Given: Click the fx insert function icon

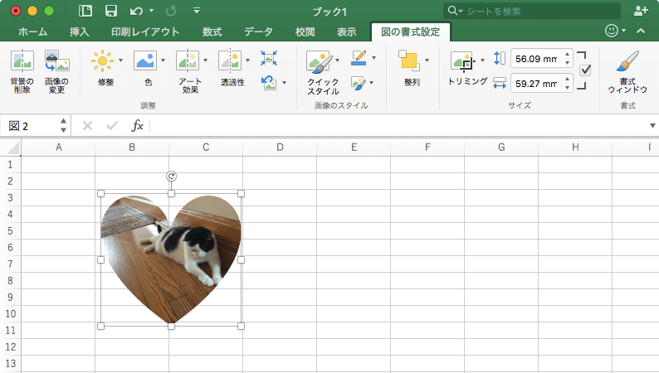Looking at the screenshot, I should (x=138, y=125).
